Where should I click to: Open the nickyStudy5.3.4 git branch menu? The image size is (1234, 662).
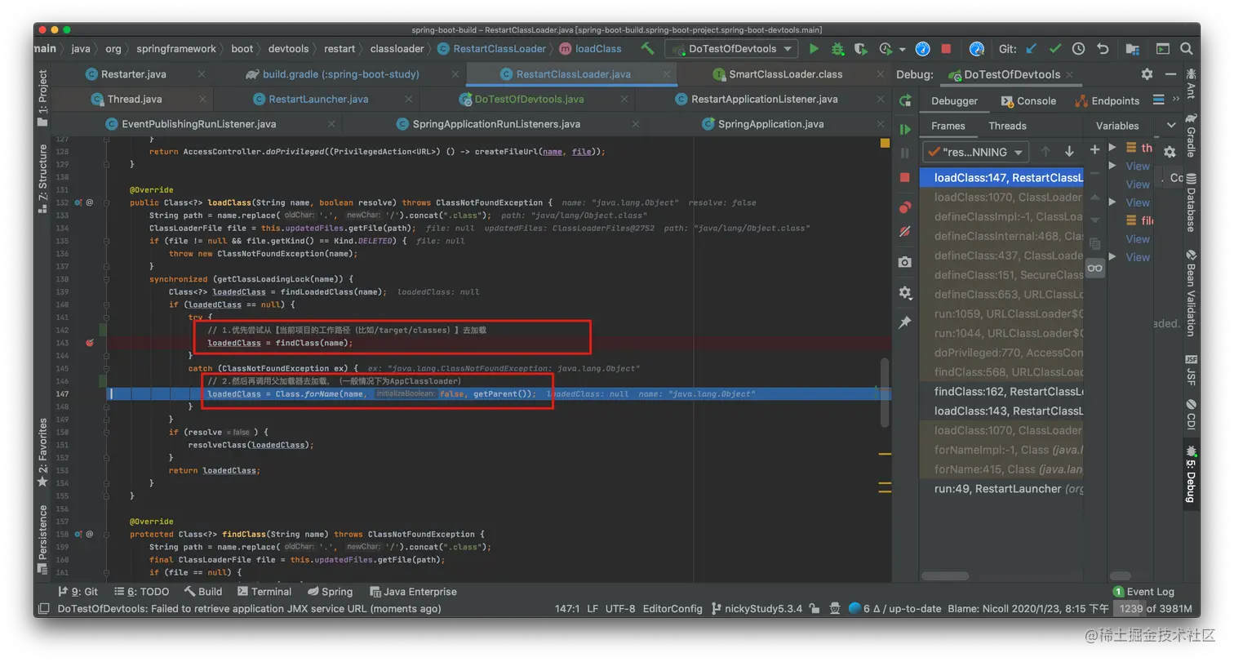[x=757, y=608]
